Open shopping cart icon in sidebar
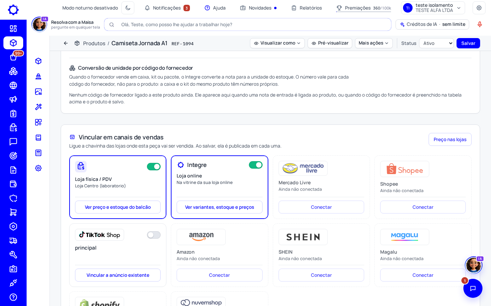491x306 pixels. click(13, 212)
